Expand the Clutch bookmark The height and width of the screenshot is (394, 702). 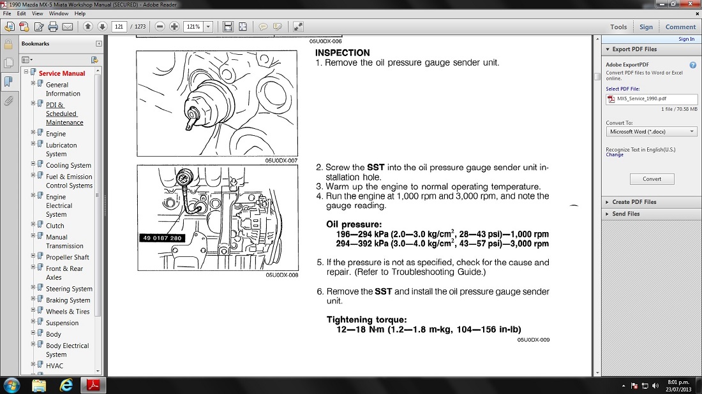point(33,224)
